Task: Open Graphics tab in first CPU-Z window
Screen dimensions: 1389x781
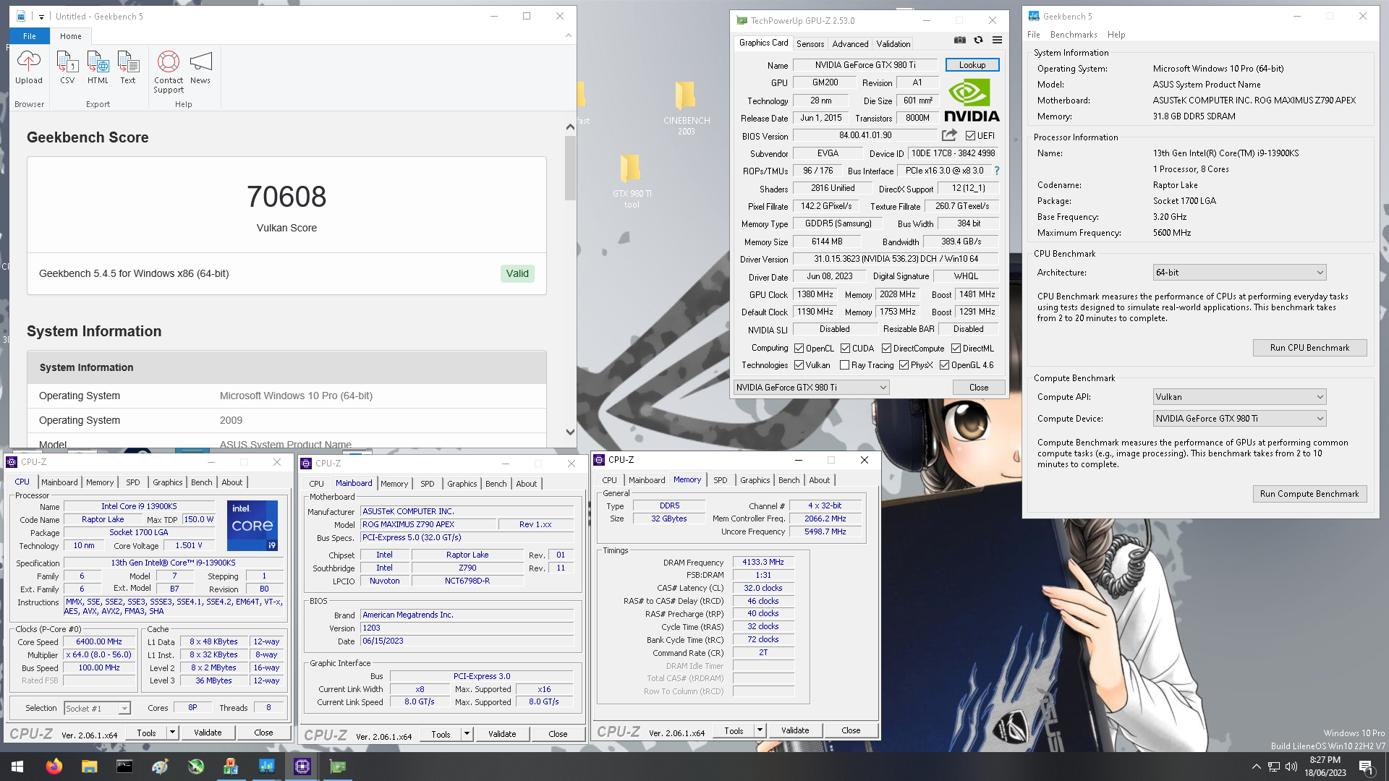Action: pos(168,482)
